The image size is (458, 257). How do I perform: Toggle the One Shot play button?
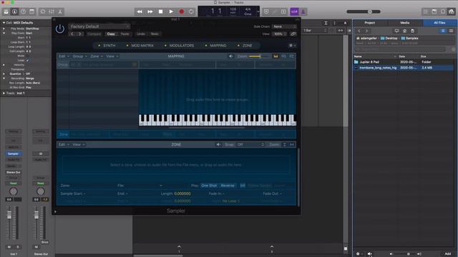click(x=209, y=186)
